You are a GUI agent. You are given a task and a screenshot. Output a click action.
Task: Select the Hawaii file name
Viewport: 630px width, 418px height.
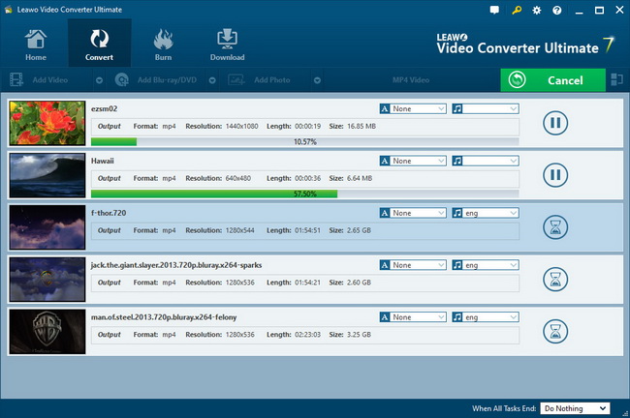103,161
